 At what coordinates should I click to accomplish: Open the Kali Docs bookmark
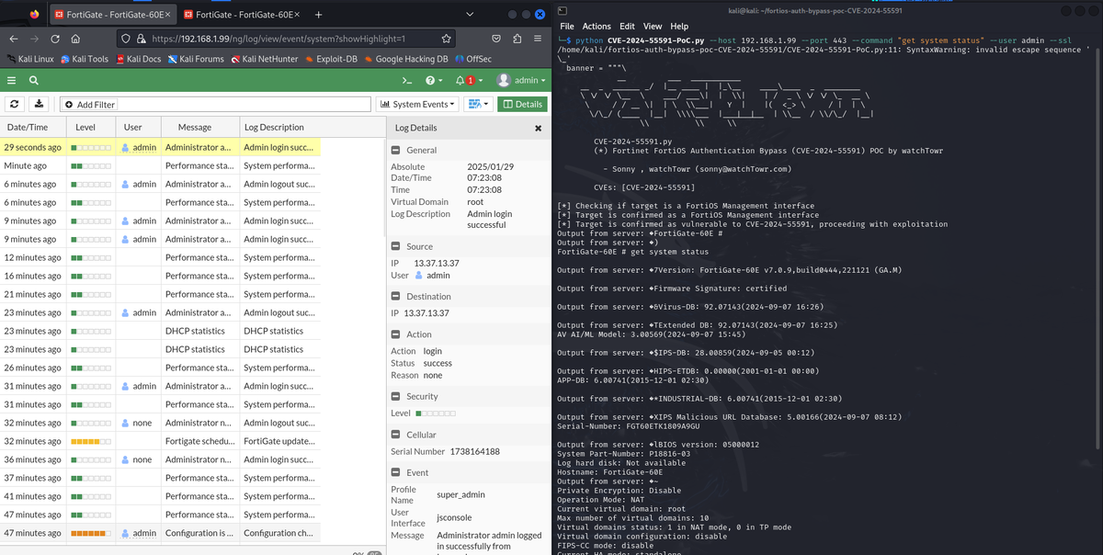[138, 59]
